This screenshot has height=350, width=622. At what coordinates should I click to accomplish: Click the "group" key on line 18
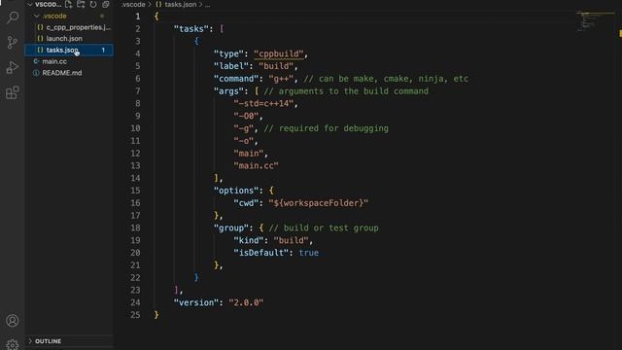point(231,227)
